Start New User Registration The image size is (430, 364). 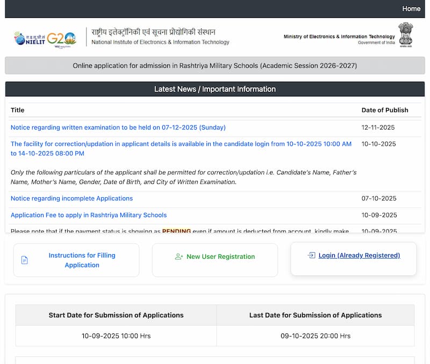point(220,257)
